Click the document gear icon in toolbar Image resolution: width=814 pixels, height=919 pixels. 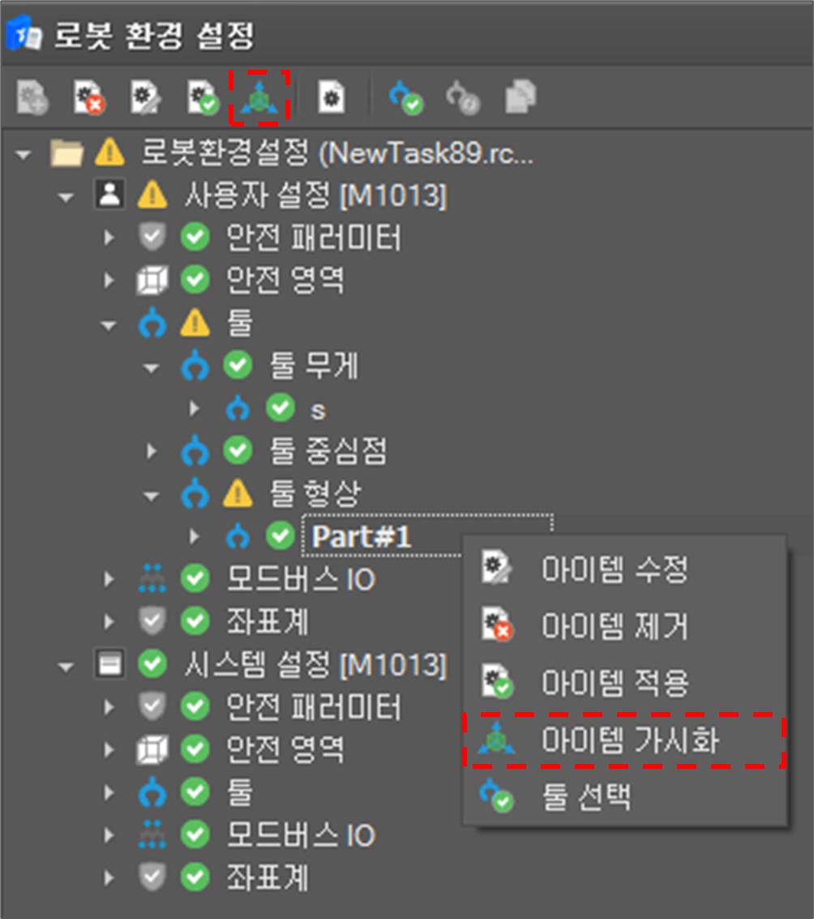pyautogui.click(x=331, y=98)
